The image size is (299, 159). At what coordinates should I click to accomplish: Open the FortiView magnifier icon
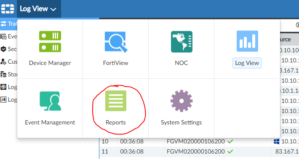pyautogui.click(x=116, y=42)
